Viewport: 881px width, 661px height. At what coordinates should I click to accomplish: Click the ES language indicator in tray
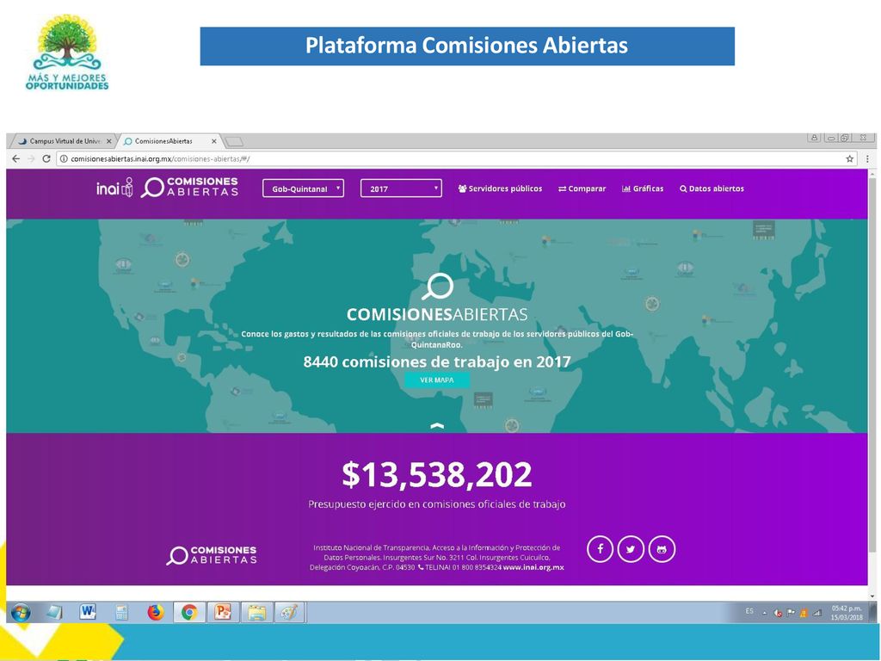pyautogui.click(x=749, y=611)
